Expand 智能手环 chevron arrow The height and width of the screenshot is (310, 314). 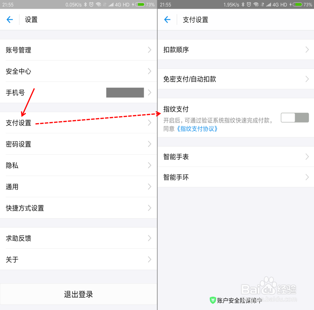pos(307,177)
